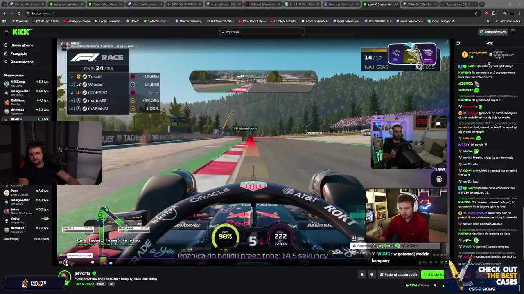The width and height of the screenshot is (524, 294).
Task: Open Imgur bookmark in bookmarks bar
Action: (x=441, y=21)
